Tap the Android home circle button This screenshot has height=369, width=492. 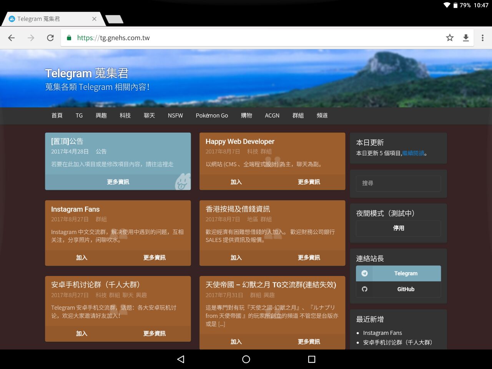[246, 359]
